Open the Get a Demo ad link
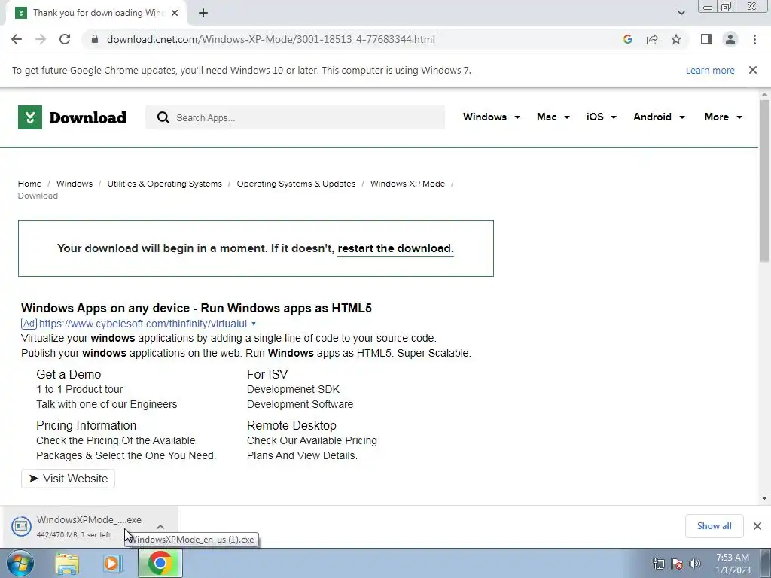Viewport: 771px width, 578px height. pyautogui.click(x=69, y=375)
